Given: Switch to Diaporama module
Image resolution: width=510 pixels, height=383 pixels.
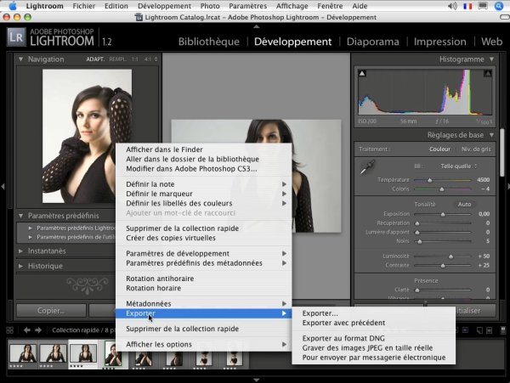Looking at the screenshot, I should 373,42.
